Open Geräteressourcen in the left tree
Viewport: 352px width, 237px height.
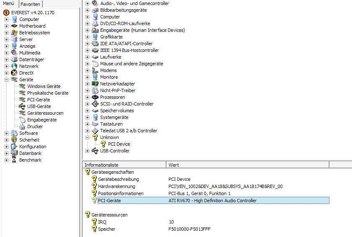click(x=45, y=113)
